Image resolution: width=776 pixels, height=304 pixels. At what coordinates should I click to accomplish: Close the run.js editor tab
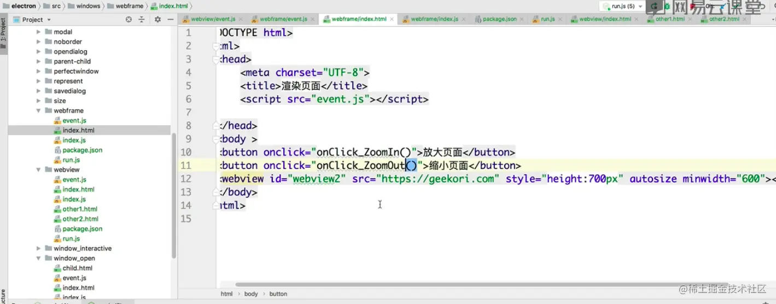pyautogui.click(x=559, y=19)
